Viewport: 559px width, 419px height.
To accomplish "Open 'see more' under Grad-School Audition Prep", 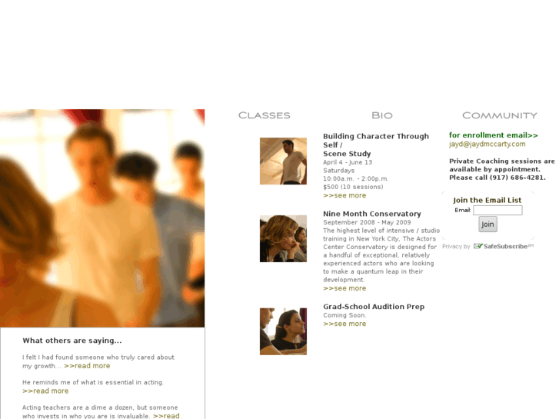I will (x=344, y=324).
